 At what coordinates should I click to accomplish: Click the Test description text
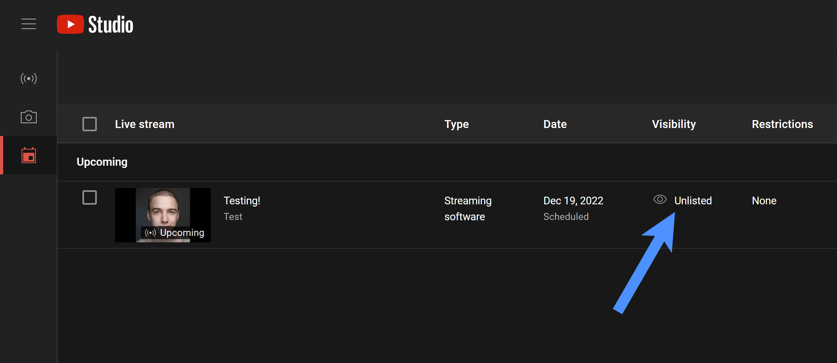[233, 216]
